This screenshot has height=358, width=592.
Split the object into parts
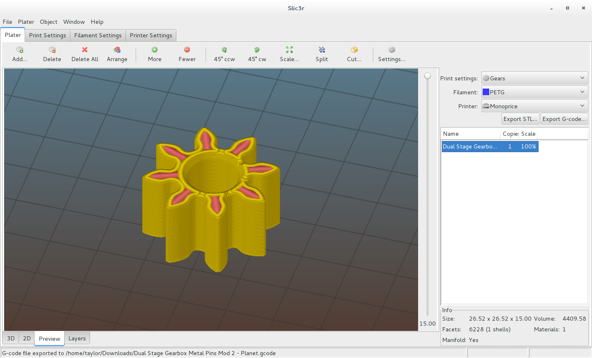tap(322, 50)
